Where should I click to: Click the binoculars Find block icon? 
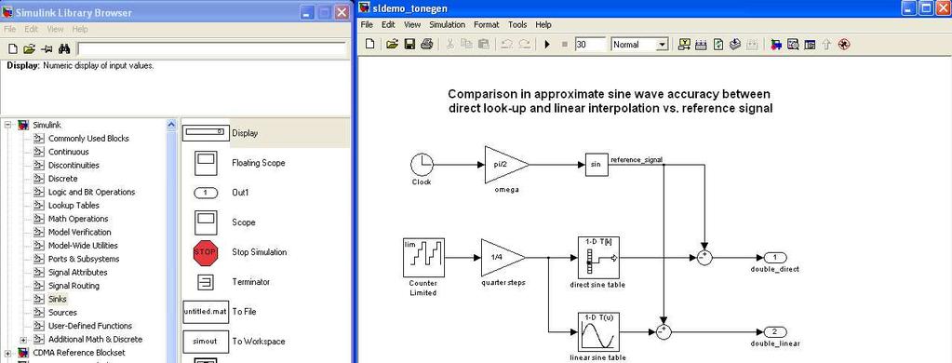(65, 49)
